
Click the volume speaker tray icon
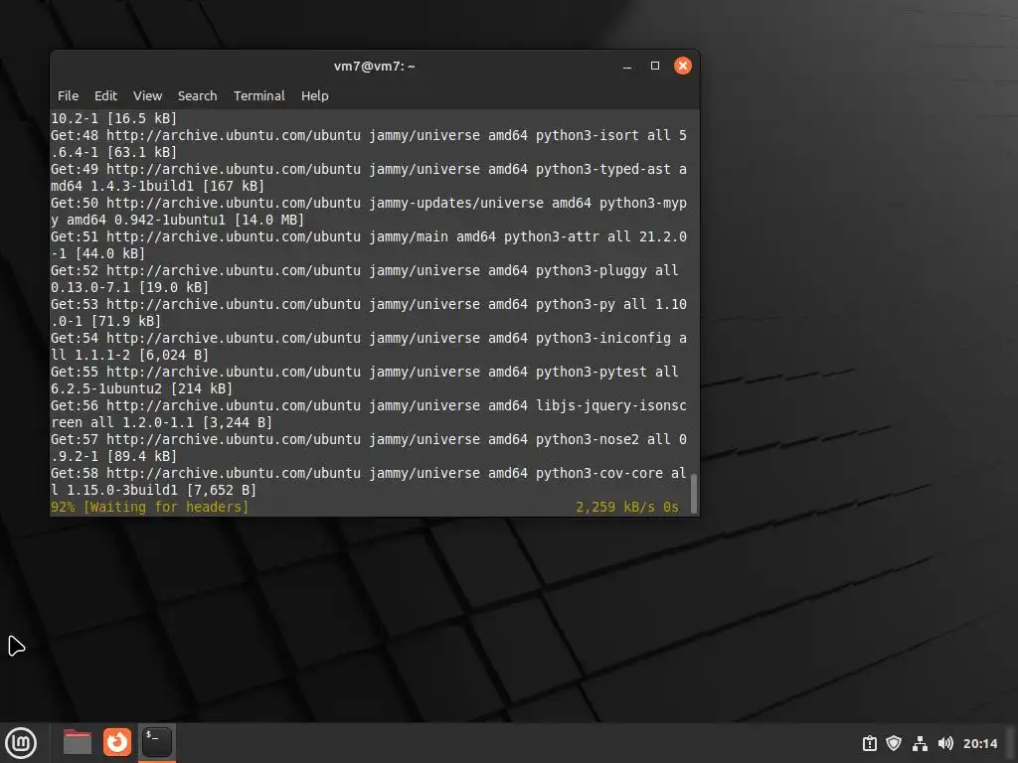(x=945, y=743)
